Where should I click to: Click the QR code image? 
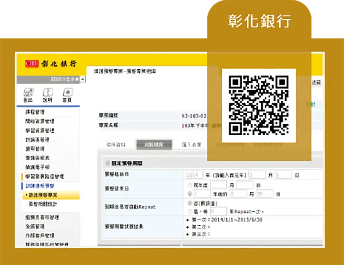pyautogui.click(x=258, y=105)
